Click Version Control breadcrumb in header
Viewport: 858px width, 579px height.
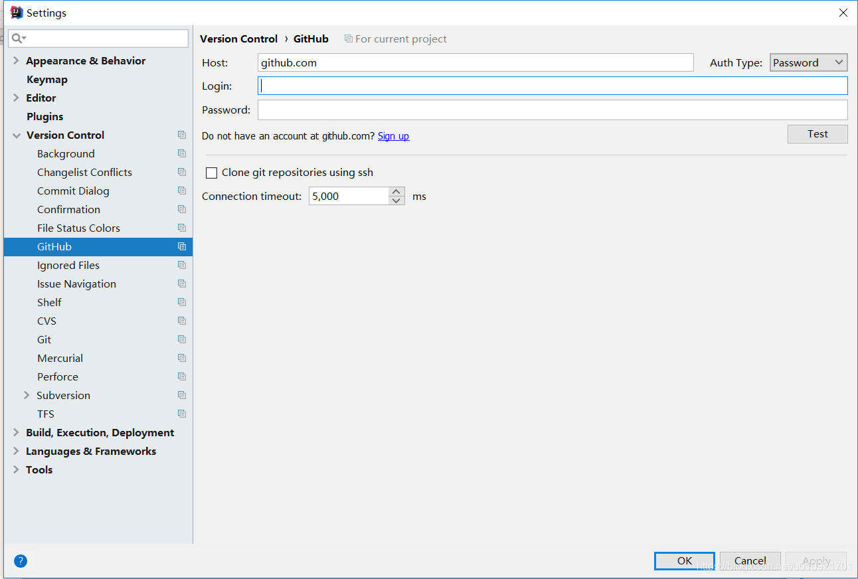[x=238, y=39]
